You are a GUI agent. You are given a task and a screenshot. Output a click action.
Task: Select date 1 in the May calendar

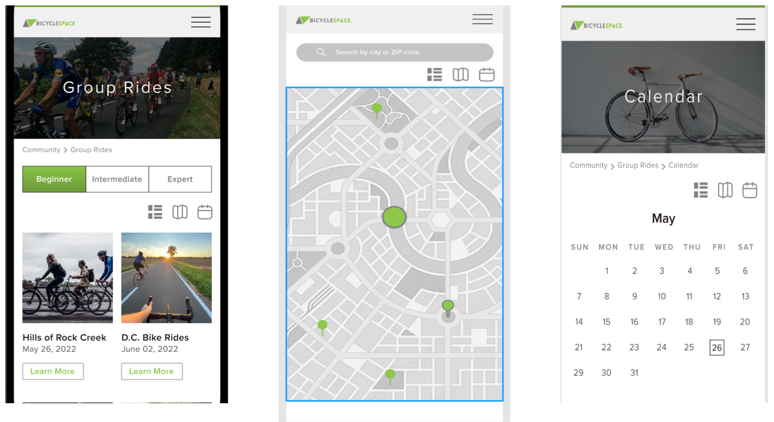tap(607, 271)
